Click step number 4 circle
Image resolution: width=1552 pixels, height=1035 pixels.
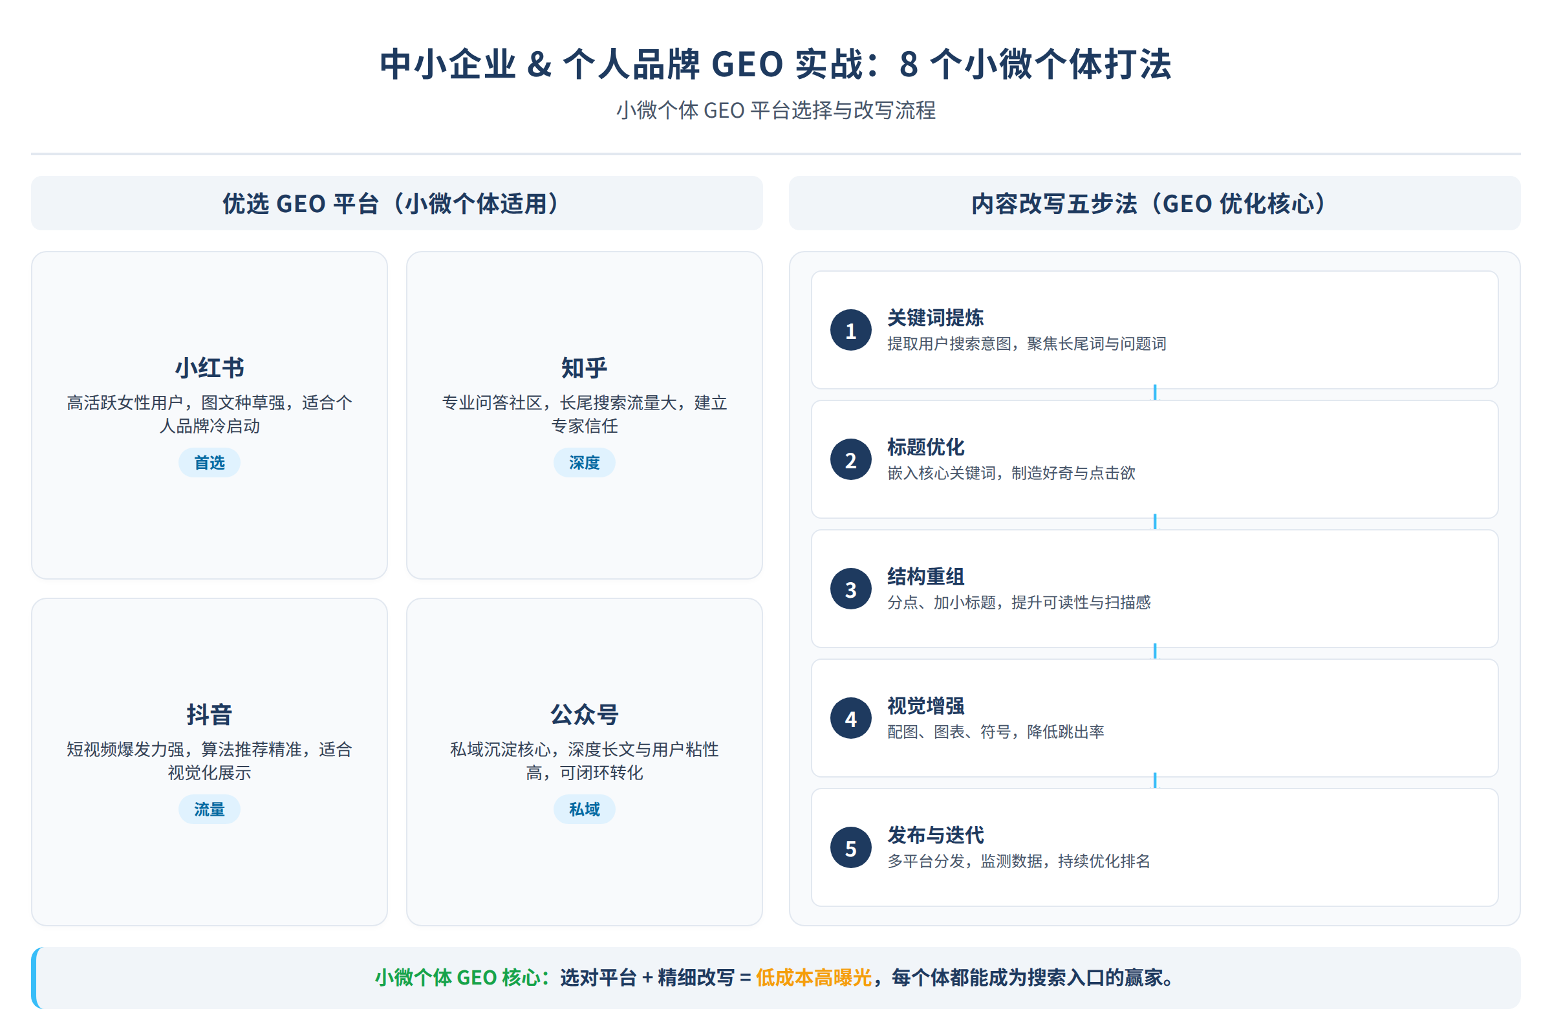(x=850, y=718)
